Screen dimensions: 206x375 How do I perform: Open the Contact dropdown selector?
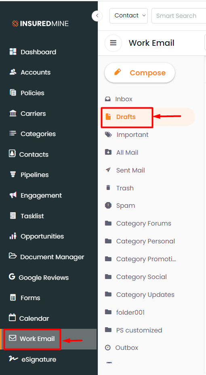point(129,15)
